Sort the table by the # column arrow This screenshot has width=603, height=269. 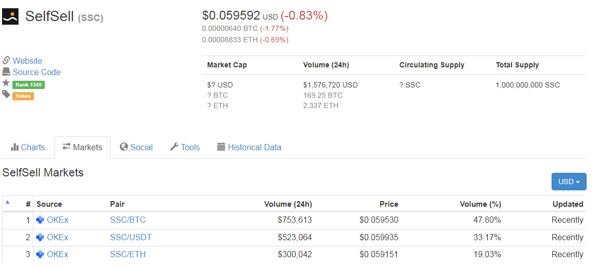tap(7, 202)
